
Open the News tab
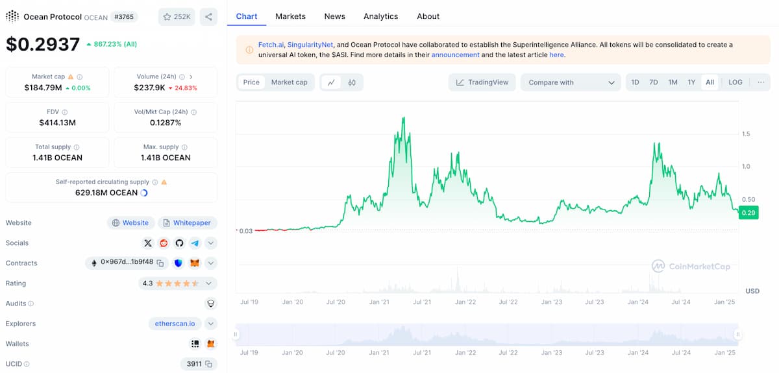[334, 16]
